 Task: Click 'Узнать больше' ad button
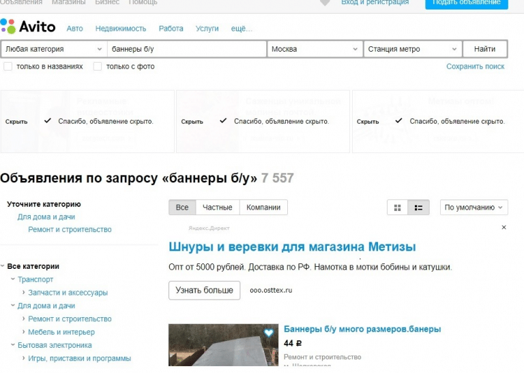(204, 291)
